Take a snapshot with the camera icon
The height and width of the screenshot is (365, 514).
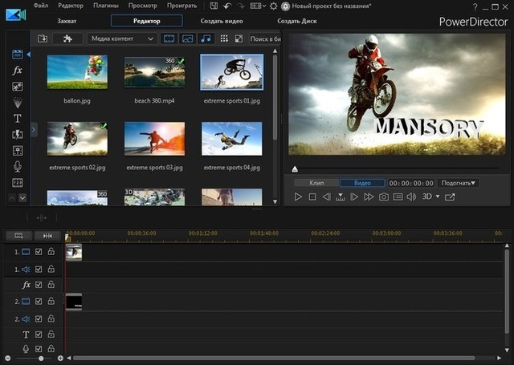tap(384, 197)
